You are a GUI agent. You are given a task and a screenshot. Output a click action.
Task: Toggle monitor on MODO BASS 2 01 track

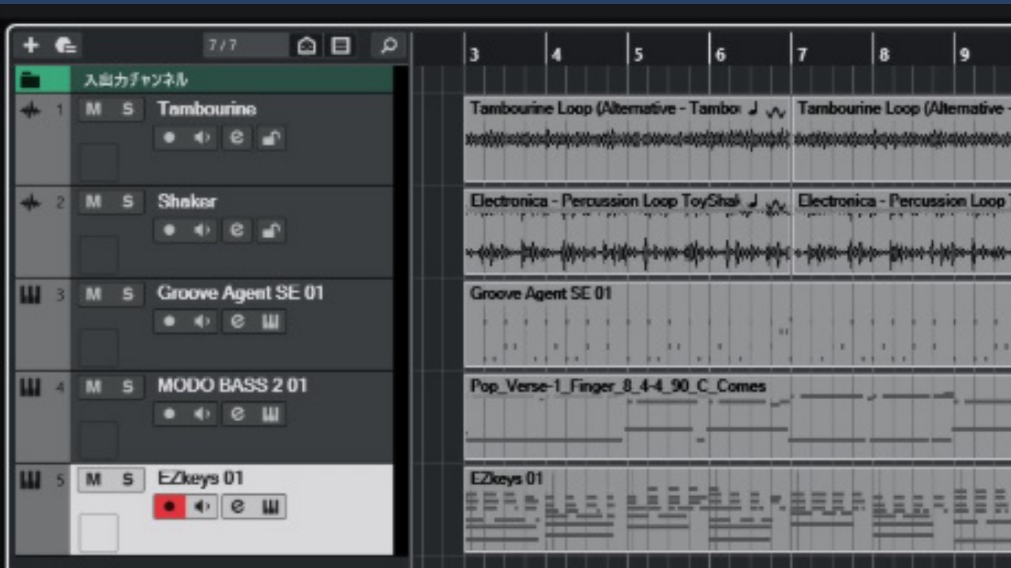202,414
